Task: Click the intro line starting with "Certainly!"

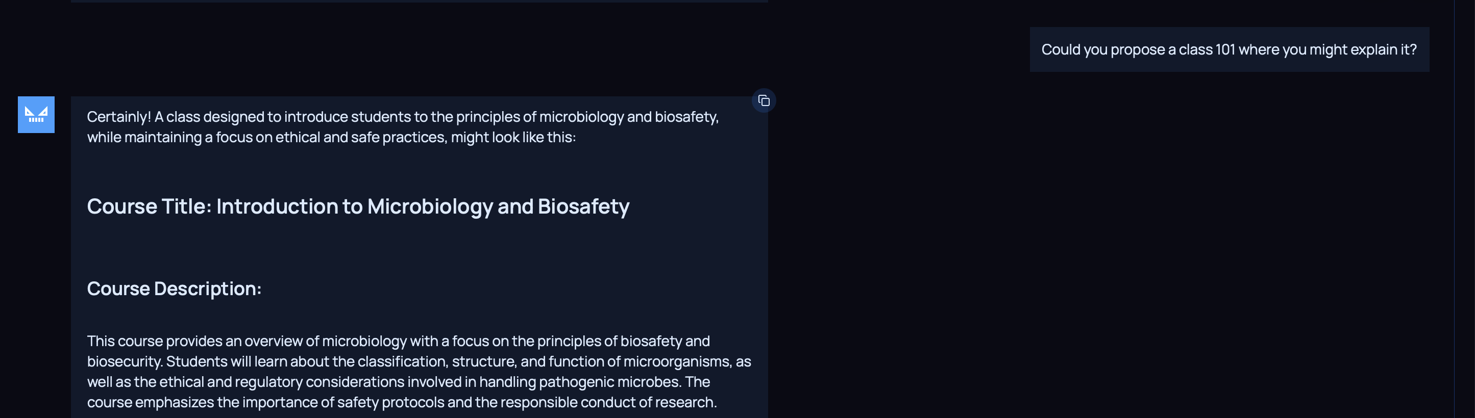Action: 402,117
